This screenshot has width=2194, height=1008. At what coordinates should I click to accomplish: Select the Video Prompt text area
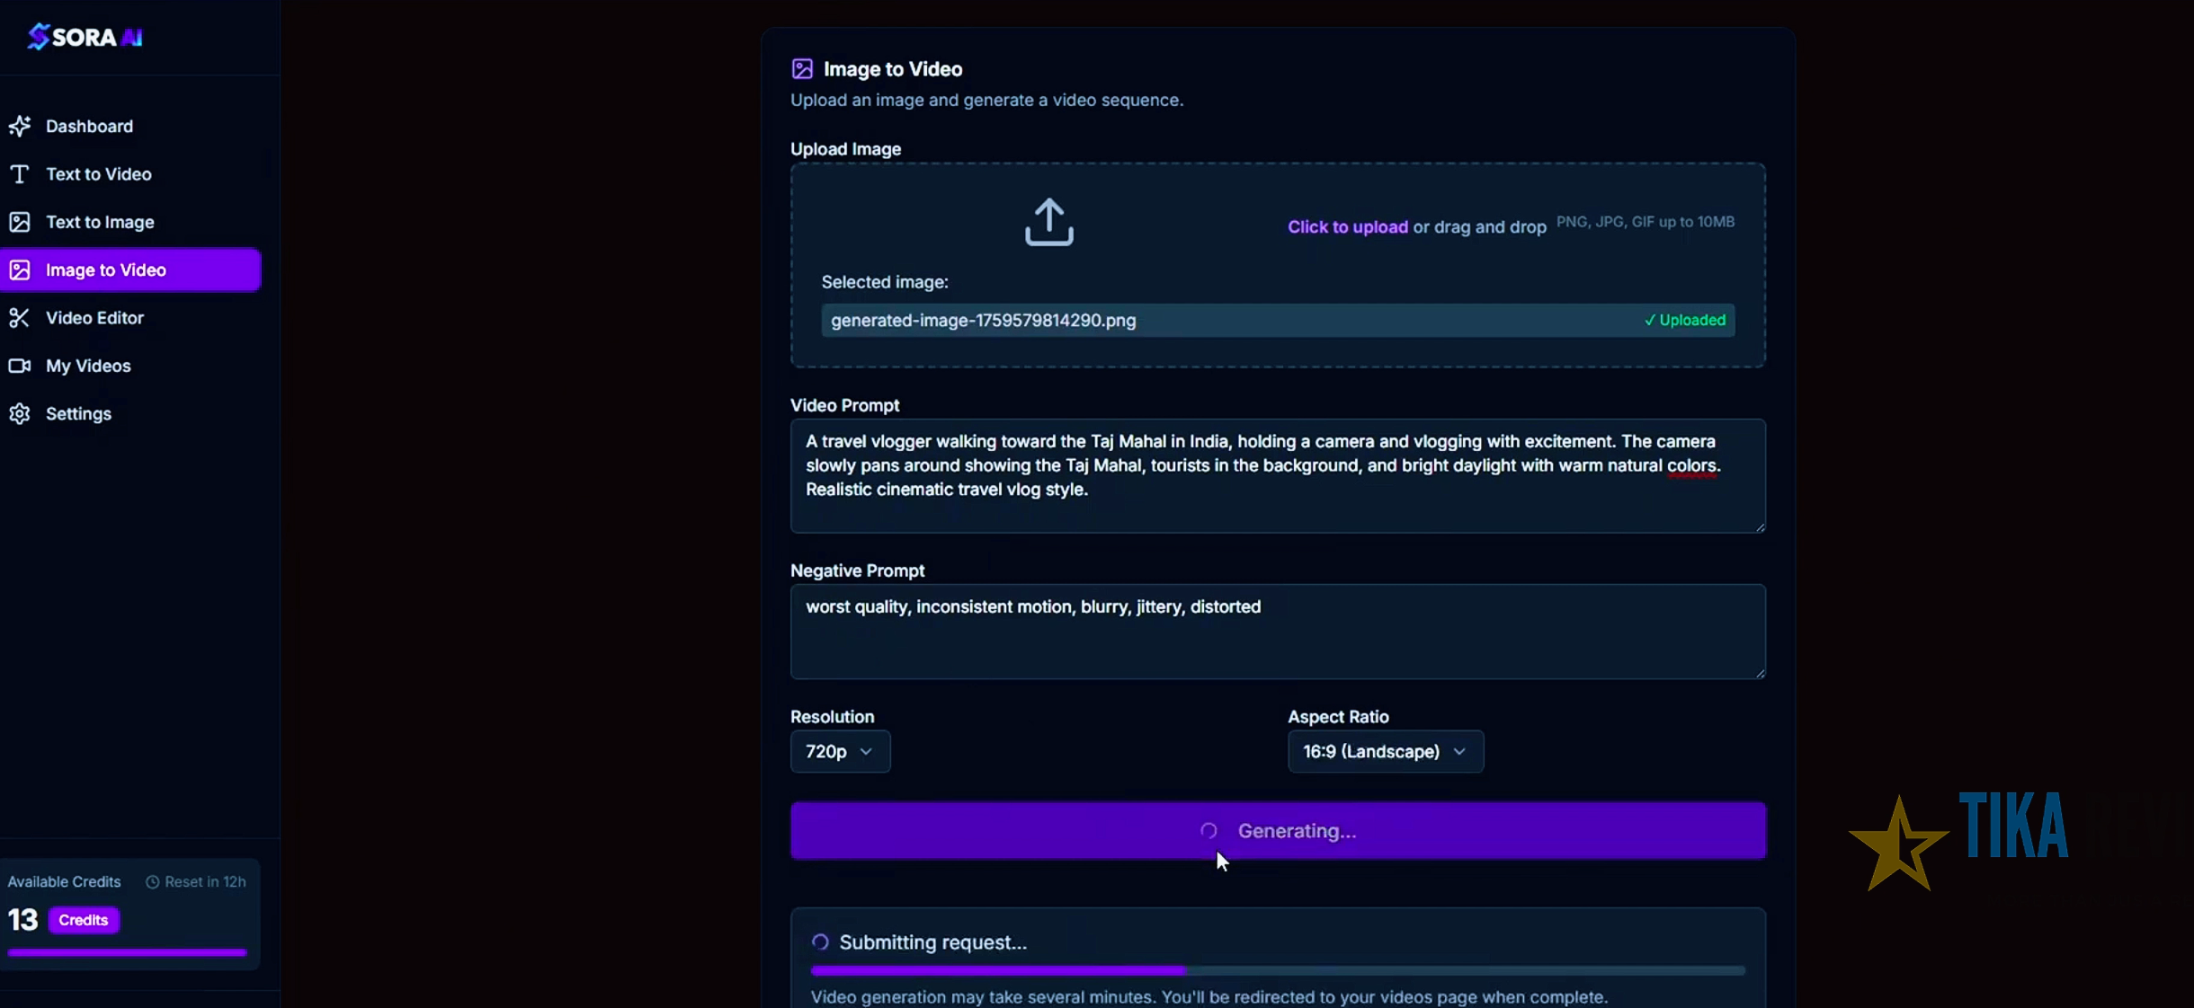1276,474
